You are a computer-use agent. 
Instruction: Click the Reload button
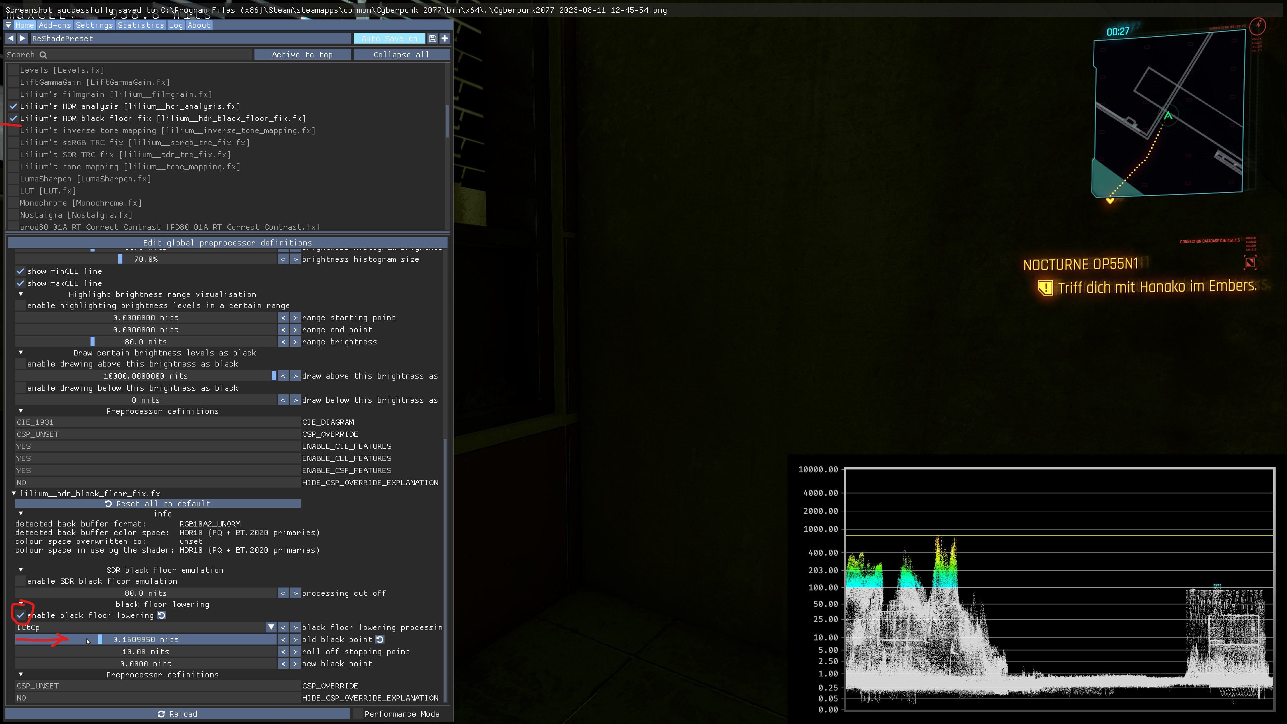177,714
